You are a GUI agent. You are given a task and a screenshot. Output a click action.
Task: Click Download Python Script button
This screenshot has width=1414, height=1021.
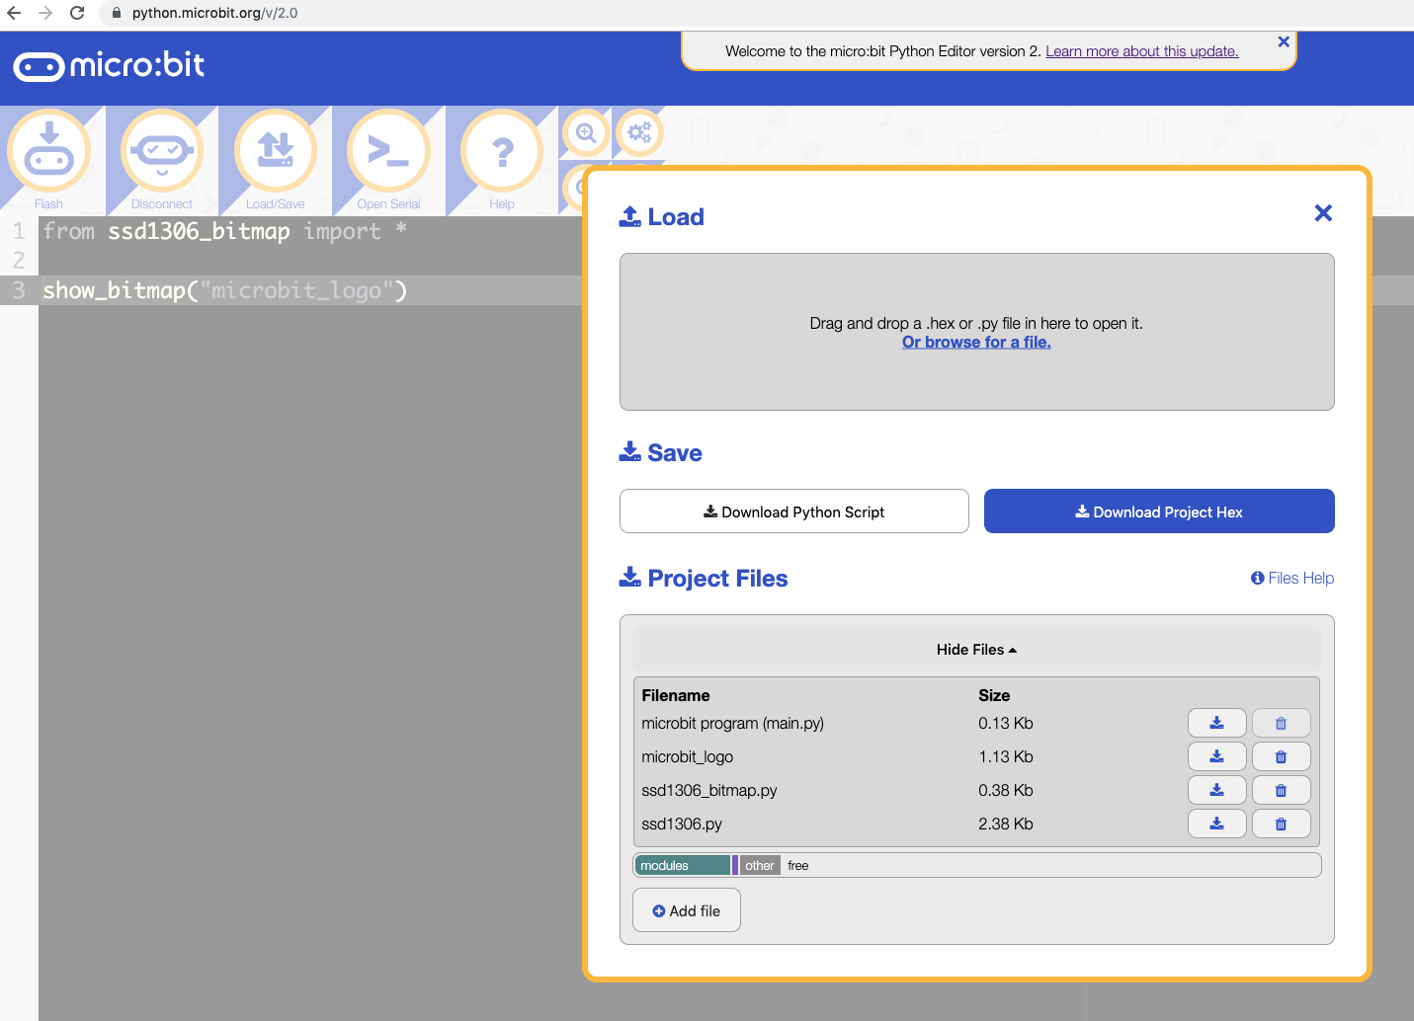pyautogui.click(x=793, y=511)
